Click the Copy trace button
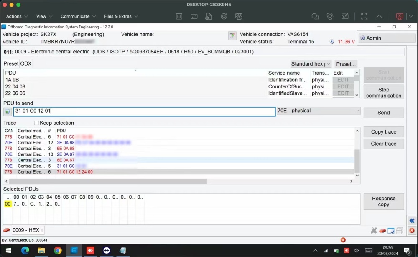 384,132
